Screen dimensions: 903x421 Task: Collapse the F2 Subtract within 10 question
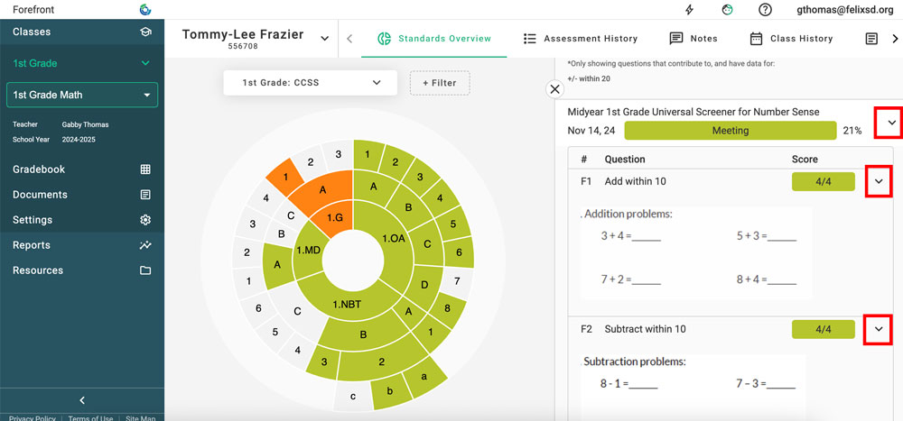tap(879, 329)
